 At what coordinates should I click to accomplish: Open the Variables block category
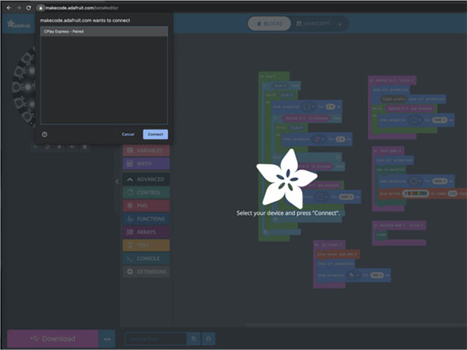146,150
